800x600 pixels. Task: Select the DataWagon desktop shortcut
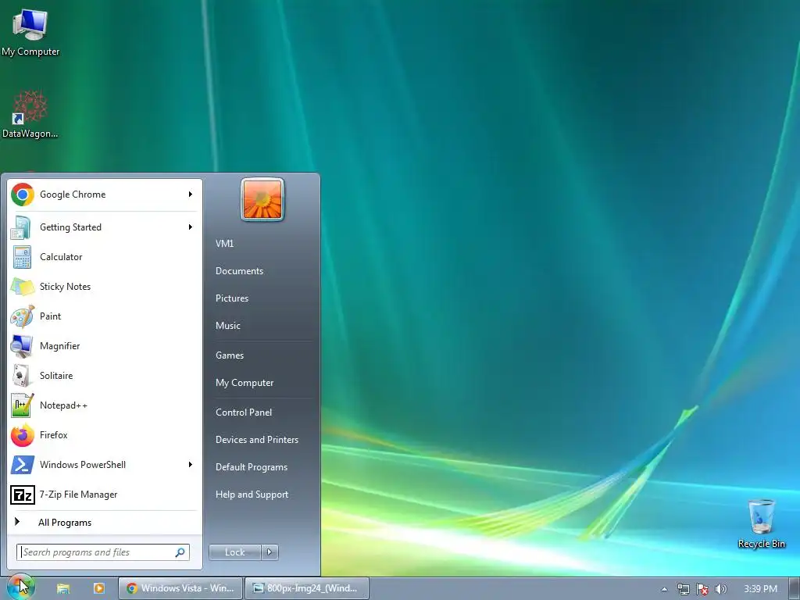tap(30, 114)
